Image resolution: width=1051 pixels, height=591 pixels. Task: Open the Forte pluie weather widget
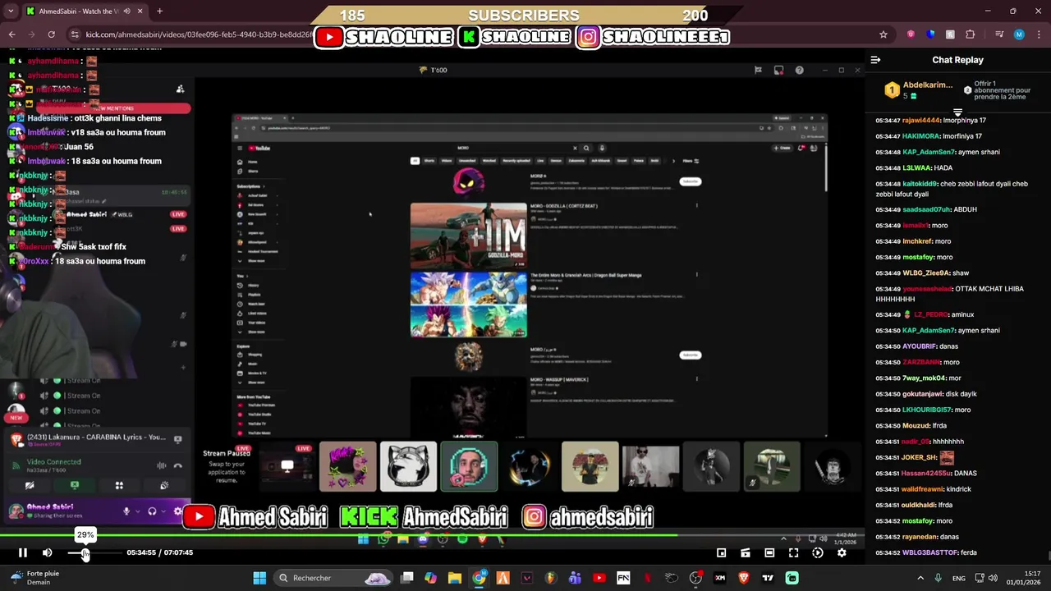click(36, 578)
